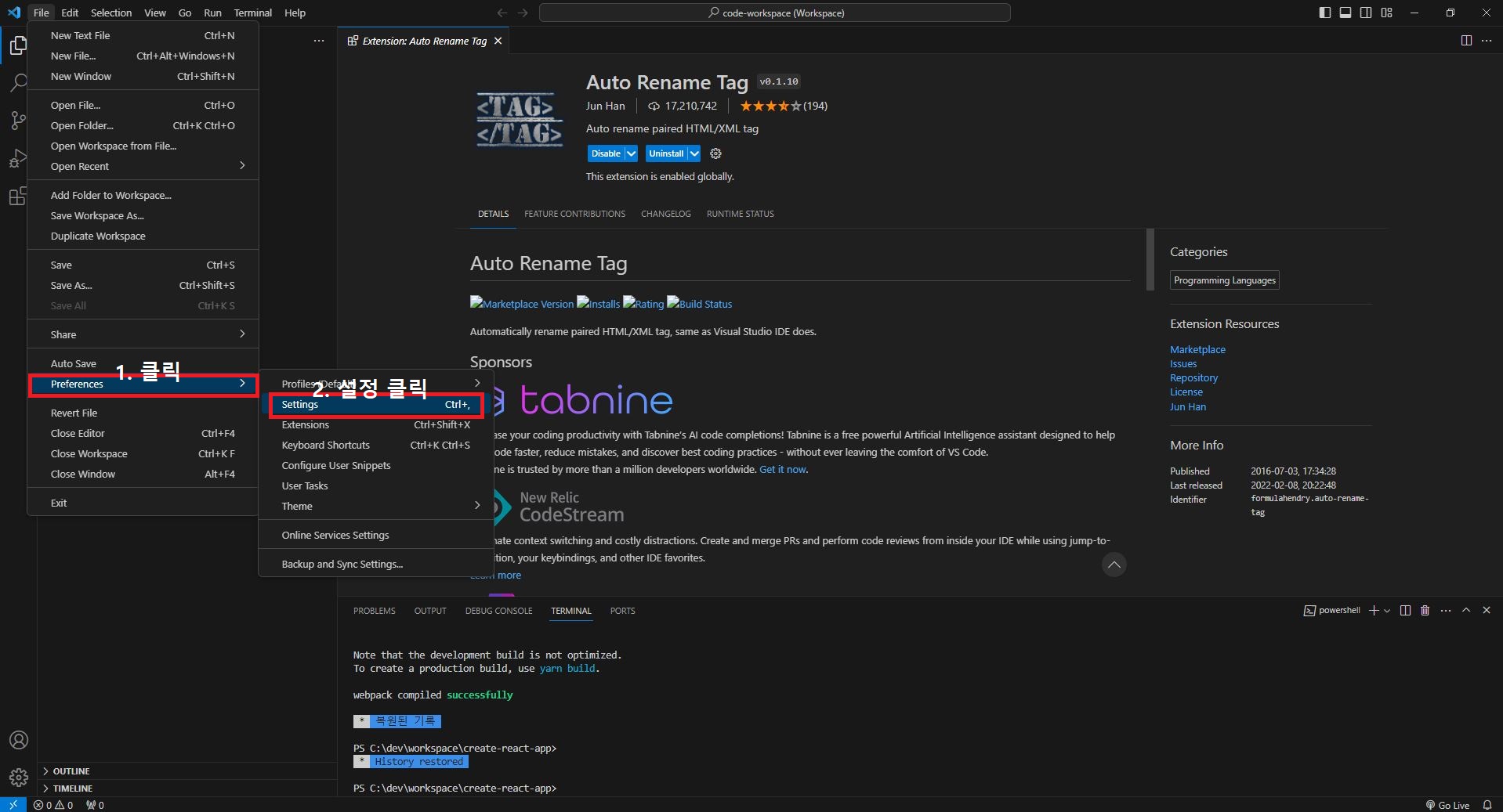Toggle the secondary side bar layout icon
The width and height of the screenshot is (1503, 812).
tap(1366, 13)
